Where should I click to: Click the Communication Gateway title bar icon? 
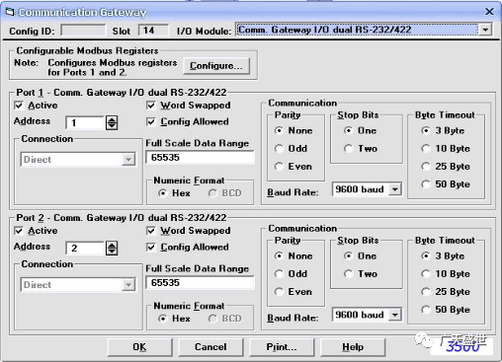10,12
